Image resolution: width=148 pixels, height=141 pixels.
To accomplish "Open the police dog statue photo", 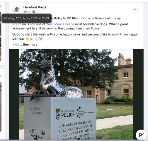I will pos(76,94).
